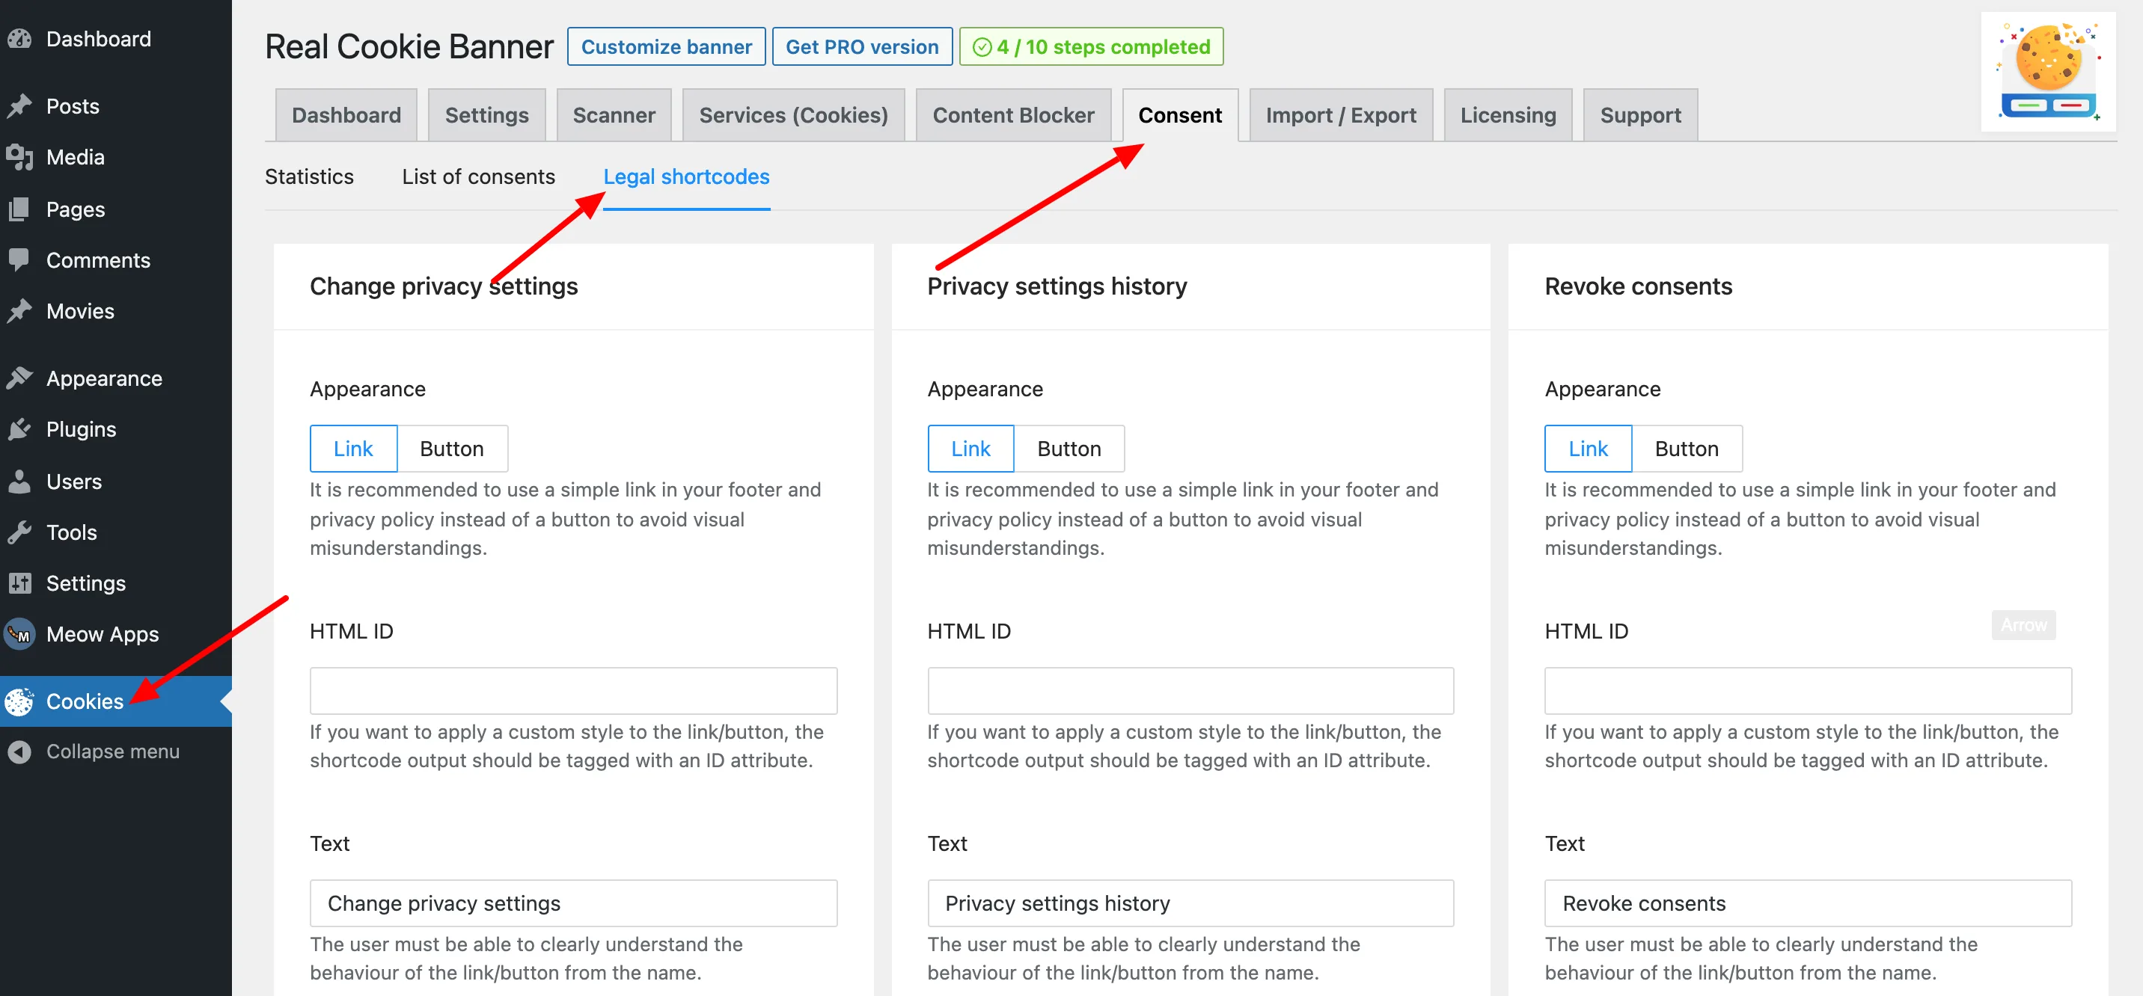
Task: Click the Get PRO version button
Action: click(x=861, y=47)
